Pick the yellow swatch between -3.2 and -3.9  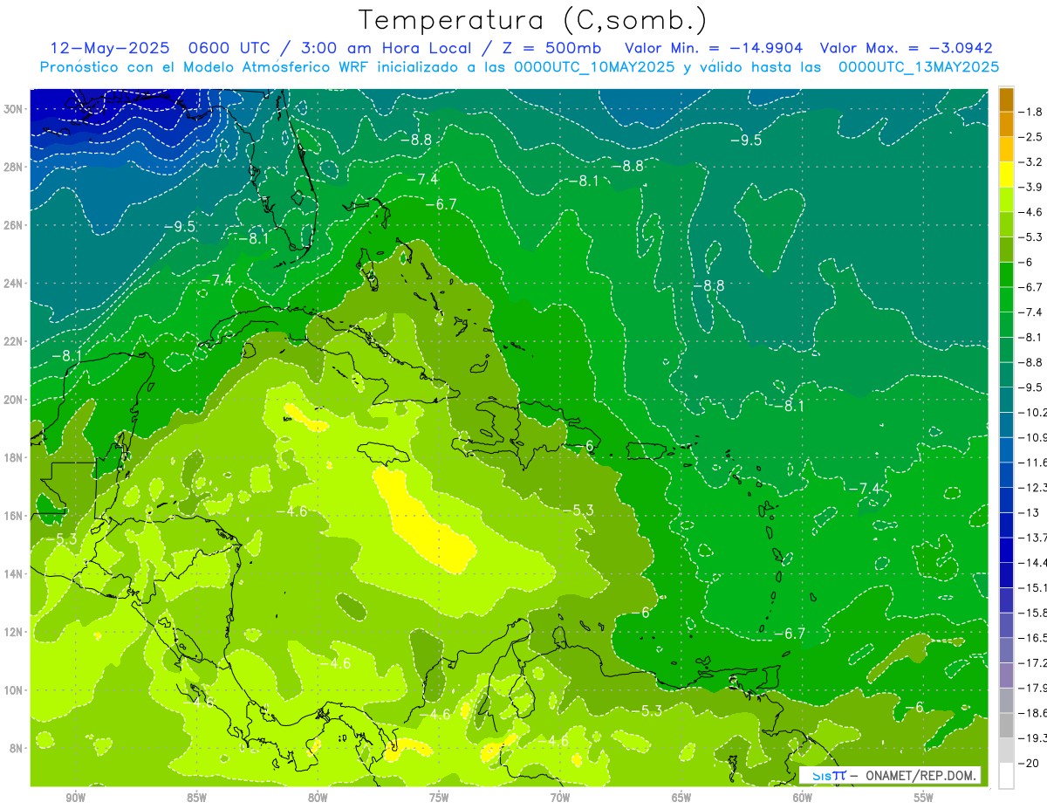1006,175
